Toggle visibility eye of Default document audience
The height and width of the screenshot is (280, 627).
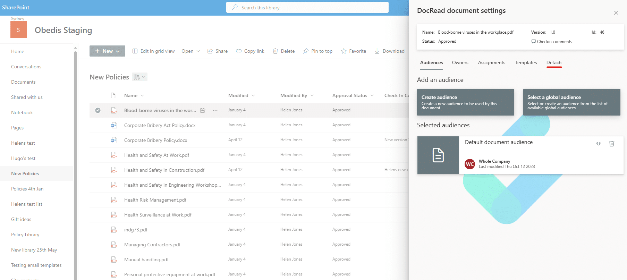(599, 144)
